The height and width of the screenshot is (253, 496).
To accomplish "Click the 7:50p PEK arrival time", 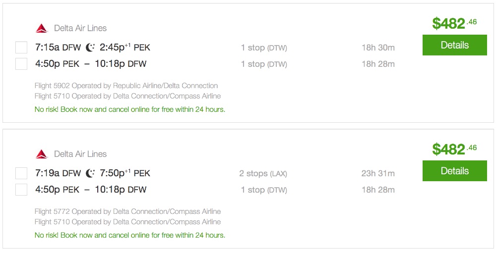I will pos(125,173).
